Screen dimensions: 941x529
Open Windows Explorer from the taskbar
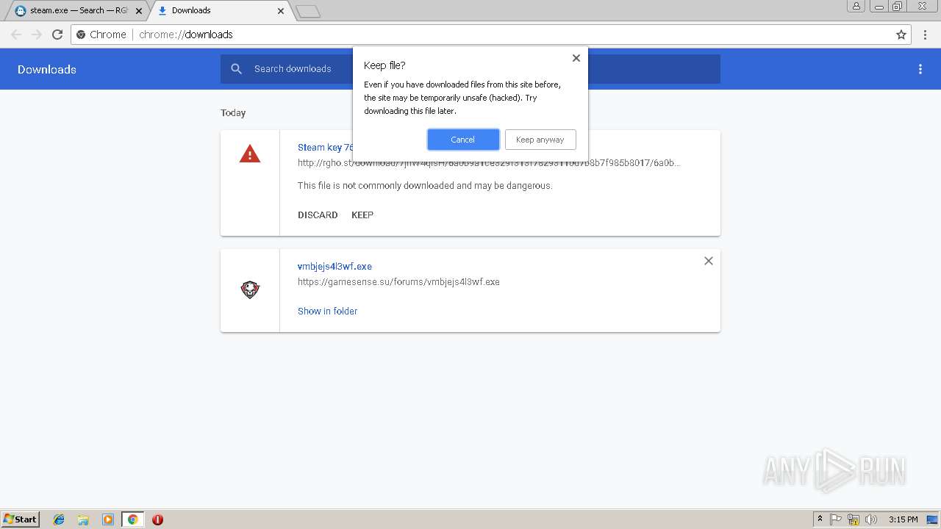(83, 519)
